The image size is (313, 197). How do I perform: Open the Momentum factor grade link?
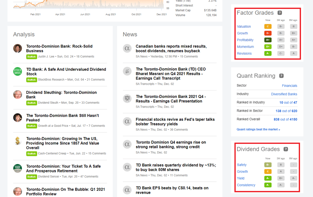pos(245,47)
